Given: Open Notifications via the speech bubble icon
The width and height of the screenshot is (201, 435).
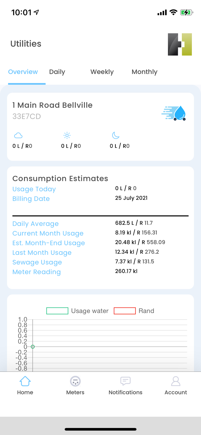Looking at the screenshot, I should (125, 381).
